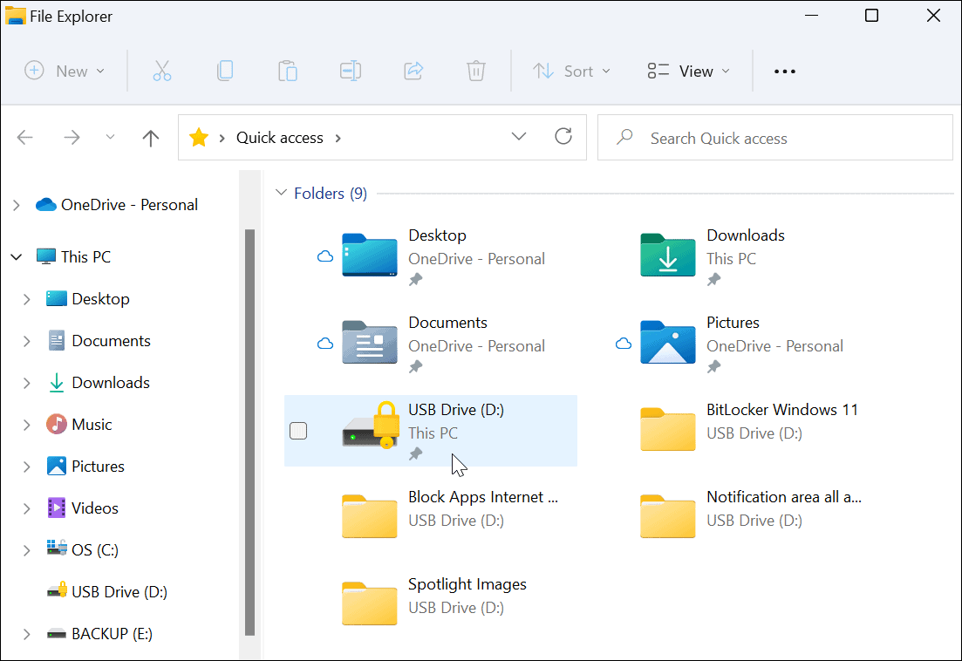Screen dimensions: 962x661
Task: Select the Rename icon in the toolbar
Action: point(351,71)
